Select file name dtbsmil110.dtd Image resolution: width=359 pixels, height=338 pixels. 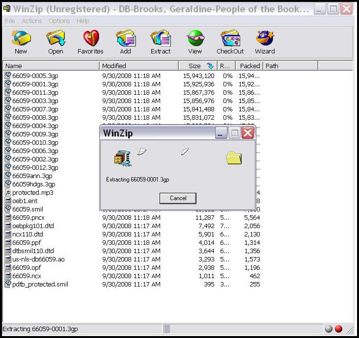point(33,251)
